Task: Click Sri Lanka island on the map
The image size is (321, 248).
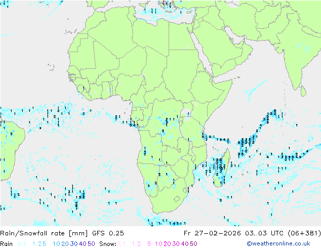Action: 303,91
